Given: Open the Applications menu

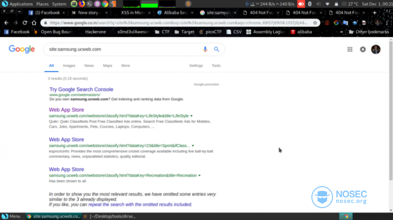Looking at the screenshot, I should pyautogui.click(x=21, y=4).
